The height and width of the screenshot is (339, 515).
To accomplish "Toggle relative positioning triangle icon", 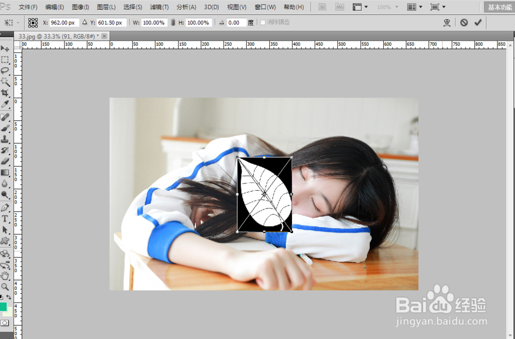I will coord(85,22).
